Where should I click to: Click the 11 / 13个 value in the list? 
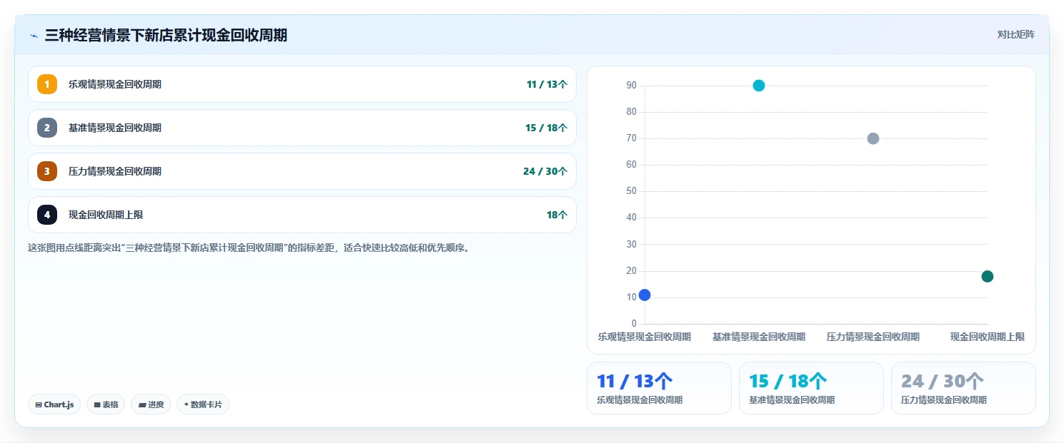pyautogui.click(x=547, y=84)
